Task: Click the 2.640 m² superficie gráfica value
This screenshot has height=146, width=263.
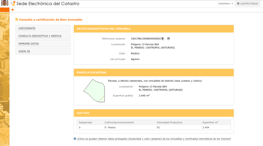Action: (x=144, y=96)
